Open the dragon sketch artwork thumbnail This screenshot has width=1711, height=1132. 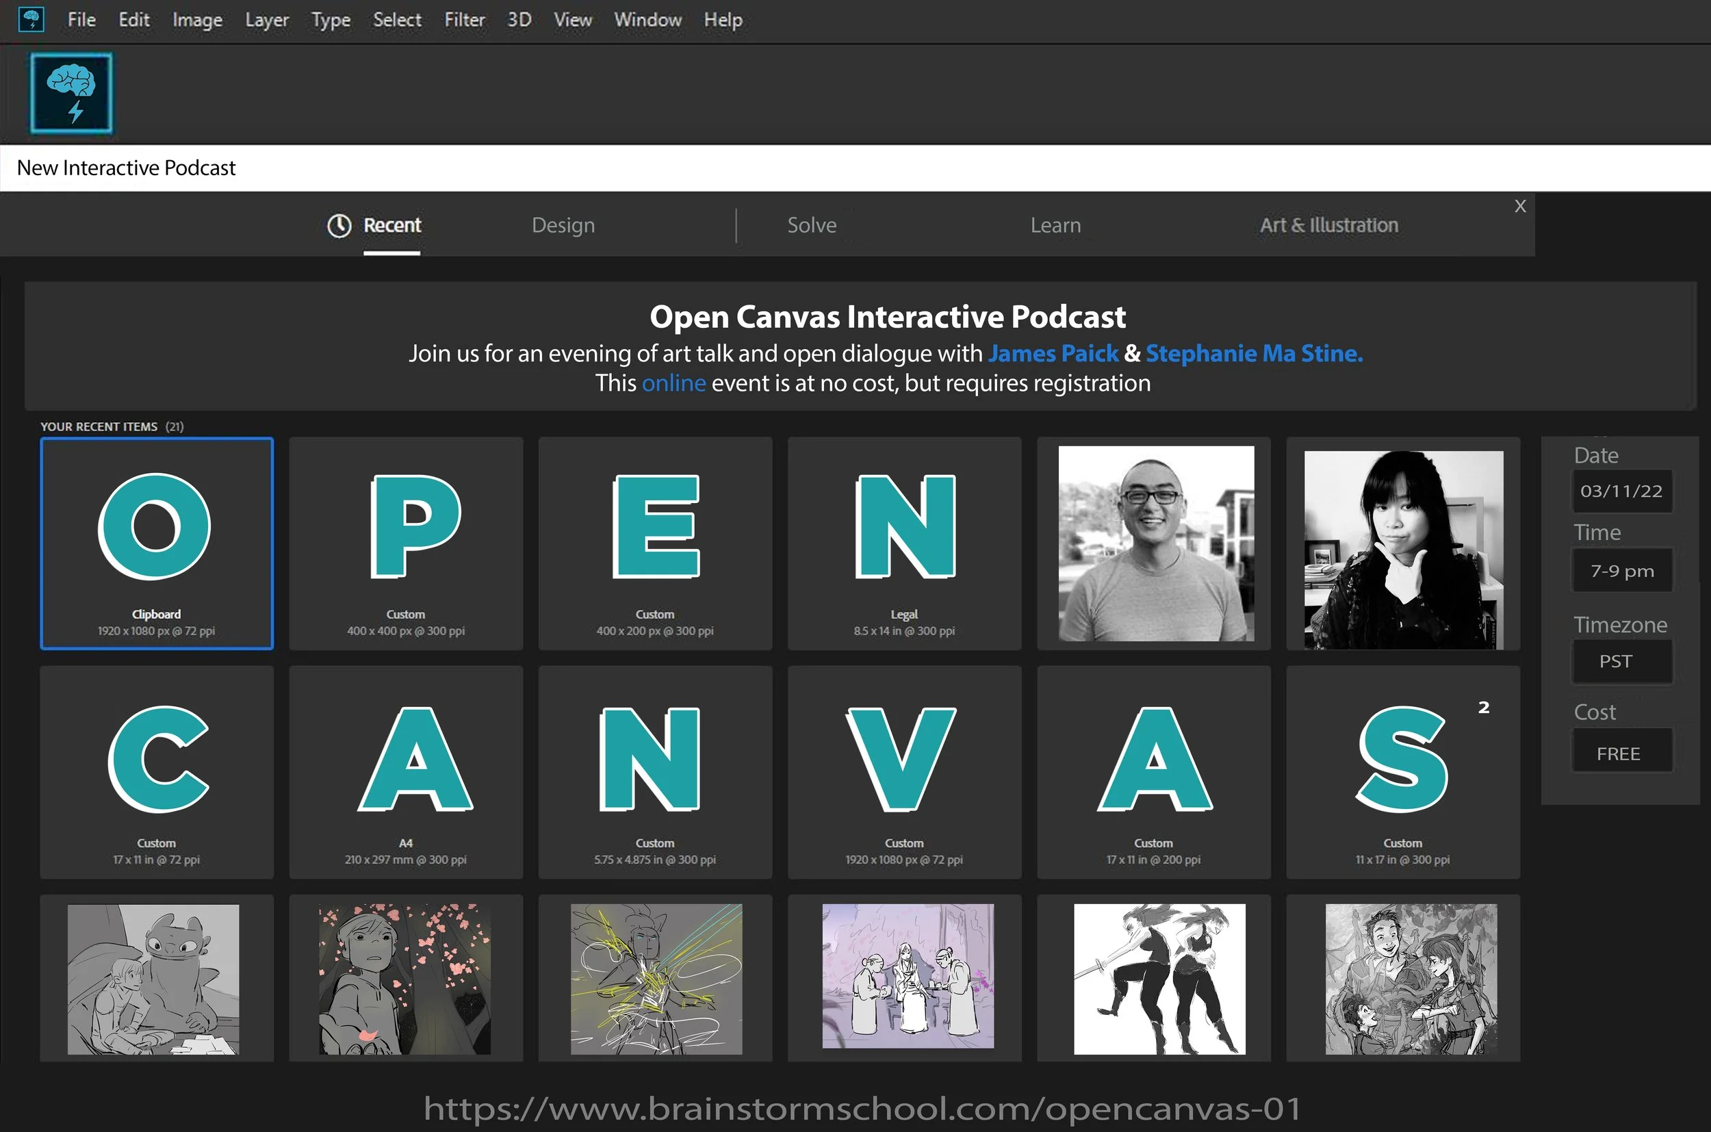153,979
